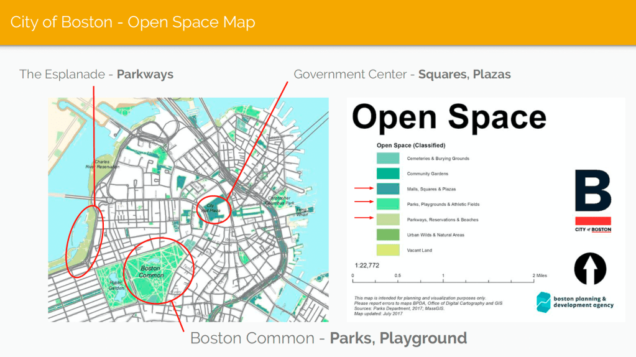The height and width of the screenshot is (357, 636).
Task: Click the red arrow next to Parkways, Reservations & Beaches
Action: [x=362, y=218]
